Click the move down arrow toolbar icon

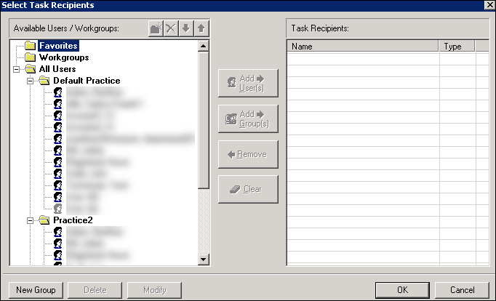tap(186, 28)
